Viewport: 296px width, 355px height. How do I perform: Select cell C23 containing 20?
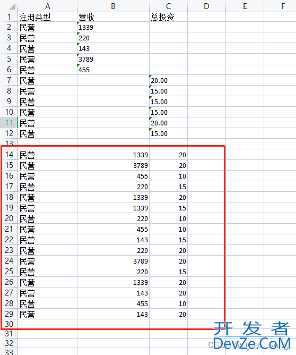(x=168, y=250)
